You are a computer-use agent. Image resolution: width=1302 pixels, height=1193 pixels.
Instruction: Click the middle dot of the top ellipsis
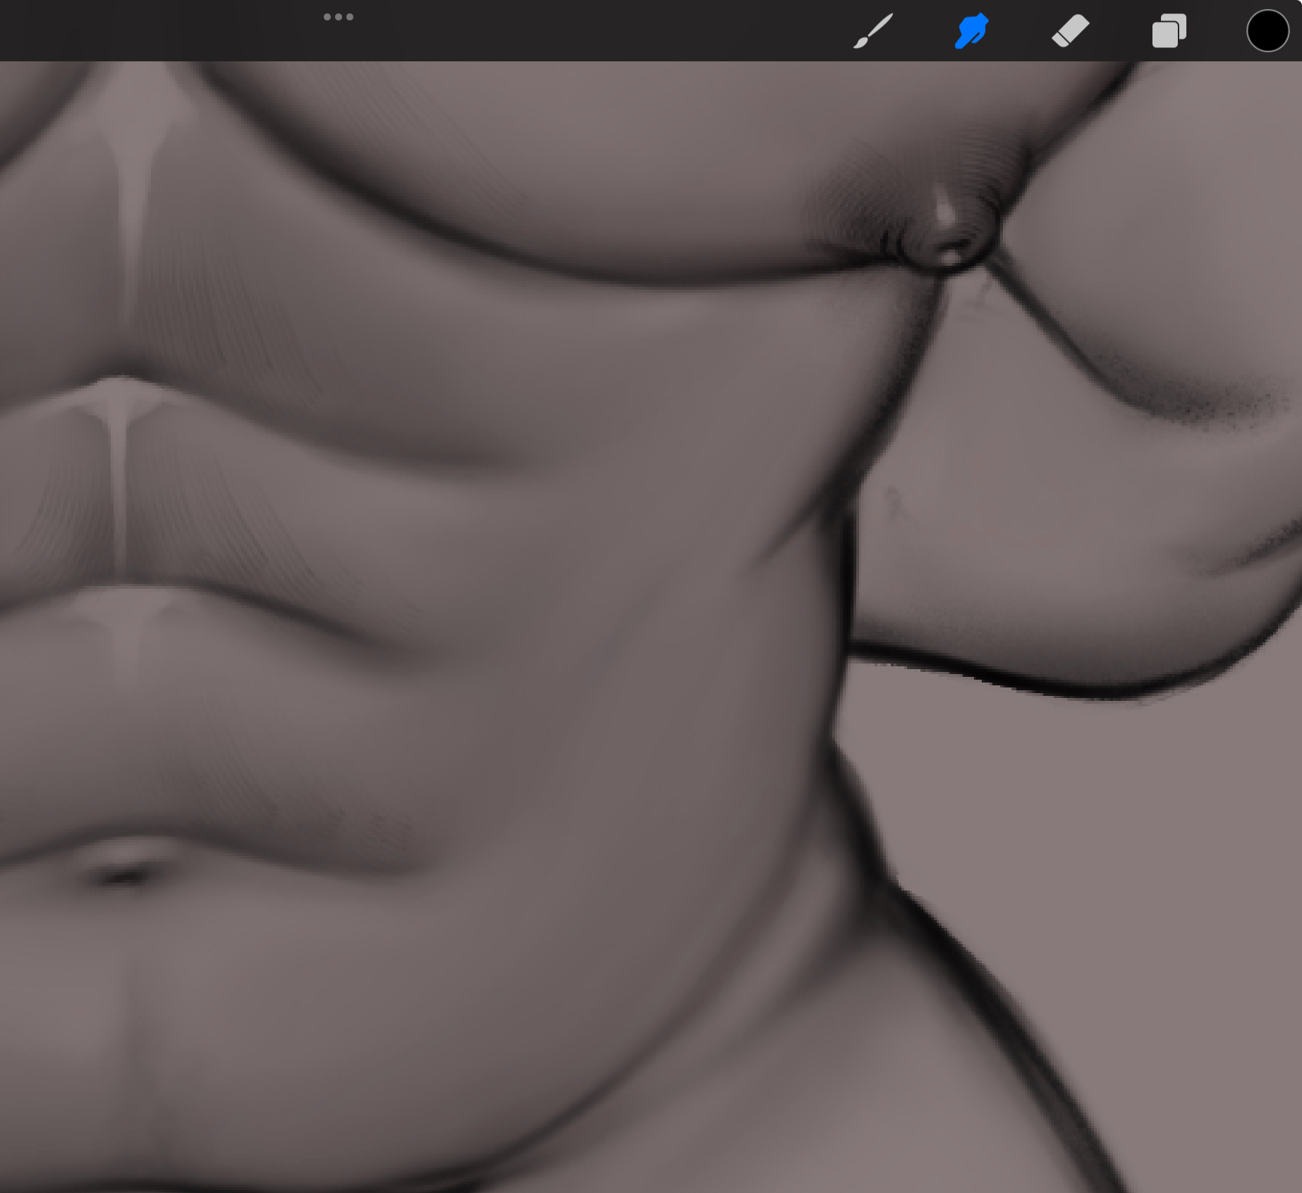pos(338,17)
